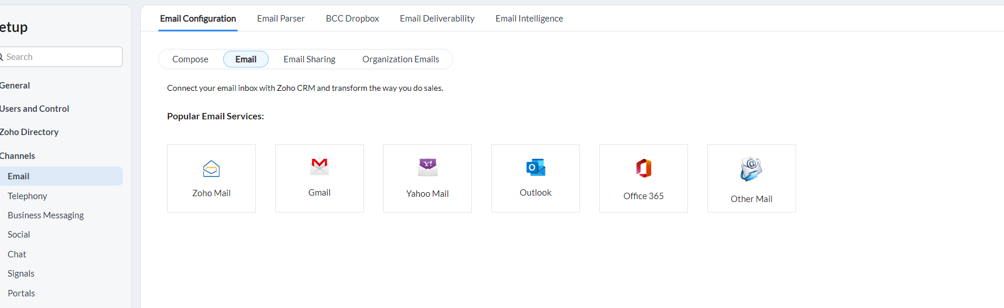
Task: Click the Popular Email Services heading
Action: 216,116
